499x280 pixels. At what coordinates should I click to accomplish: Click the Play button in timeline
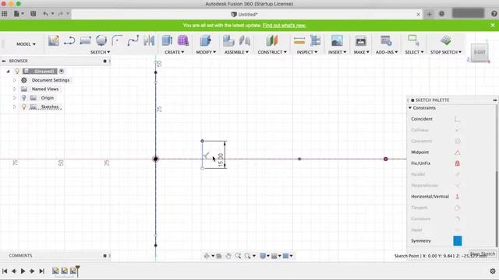click(23, 271)
